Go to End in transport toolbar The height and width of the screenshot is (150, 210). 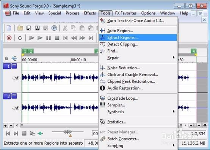91,38
